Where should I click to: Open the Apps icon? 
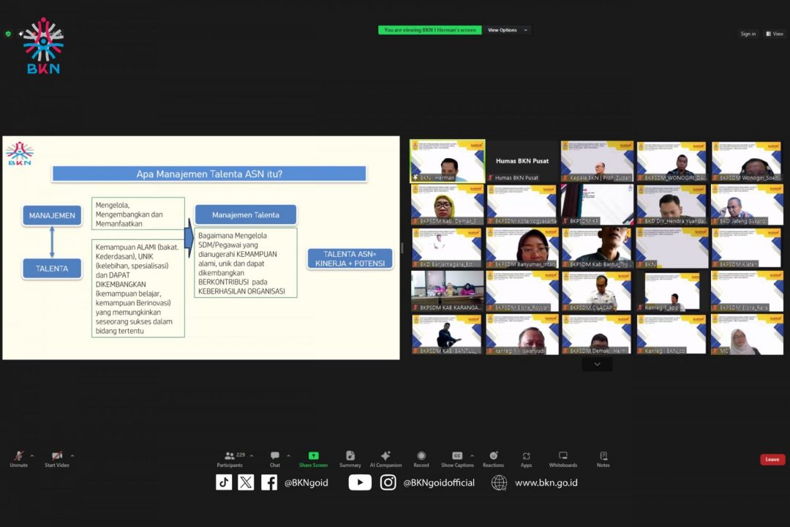[526, 456]
